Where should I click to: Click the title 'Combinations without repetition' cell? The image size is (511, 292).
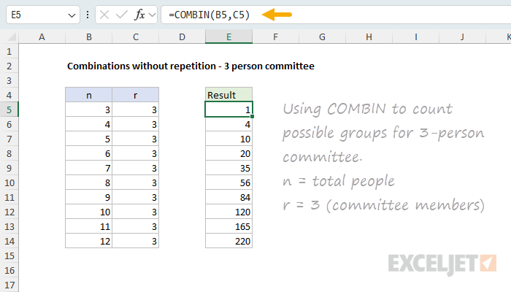(191, 66)
